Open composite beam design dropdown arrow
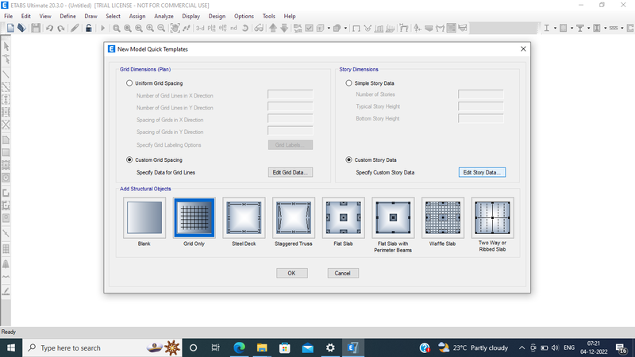Image resolution: width=635 pixels, height=357 pixels. [x=588, y=28]
